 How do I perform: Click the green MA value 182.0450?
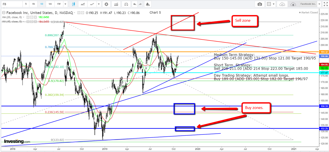(43, 17)
